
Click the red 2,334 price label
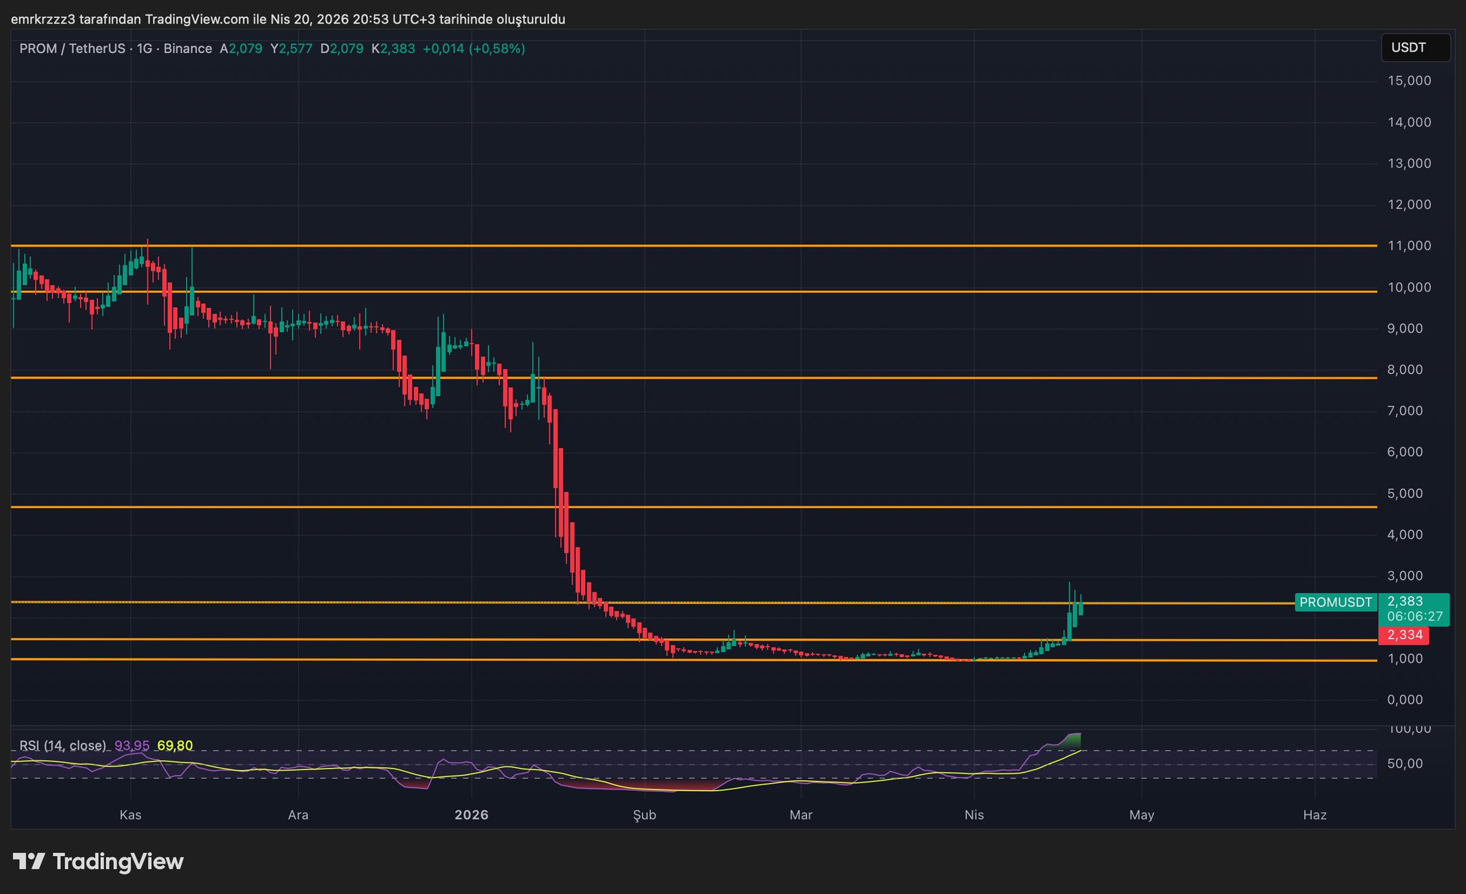(x=1404, y=635)
